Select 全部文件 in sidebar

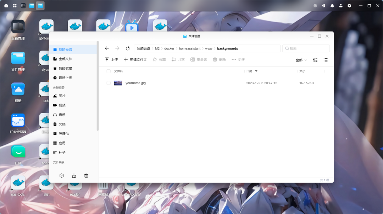tap(73, 59)
